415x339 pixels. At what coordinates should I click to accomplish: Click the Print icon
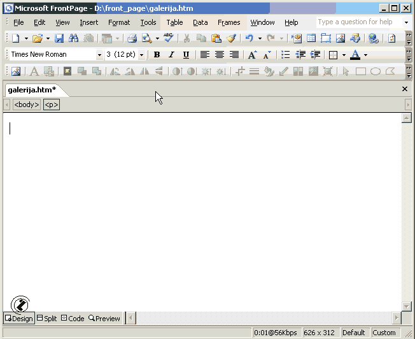click(132, 38)
